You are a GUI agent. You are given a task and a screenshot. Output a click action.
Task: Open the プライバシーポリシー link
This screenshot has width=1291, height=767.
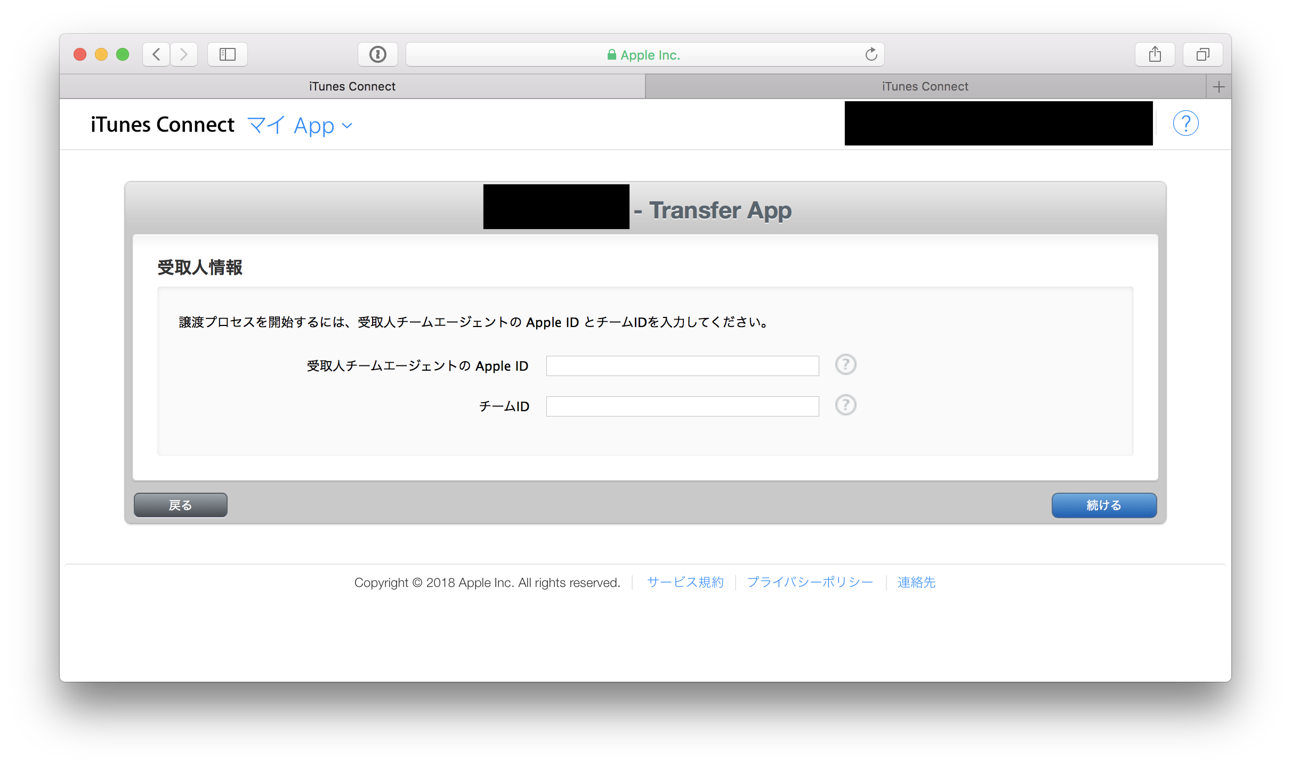click(810, 582)
